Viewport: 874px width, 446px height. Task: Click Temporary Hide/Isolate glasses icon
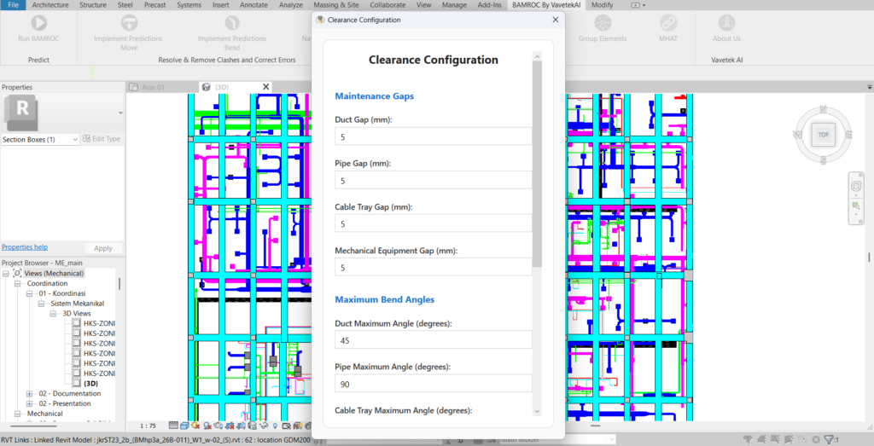[x=264, y=426]
